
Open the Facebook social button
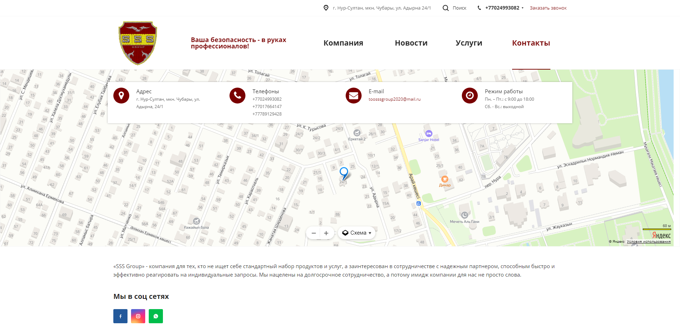click(x=120, y=316)
